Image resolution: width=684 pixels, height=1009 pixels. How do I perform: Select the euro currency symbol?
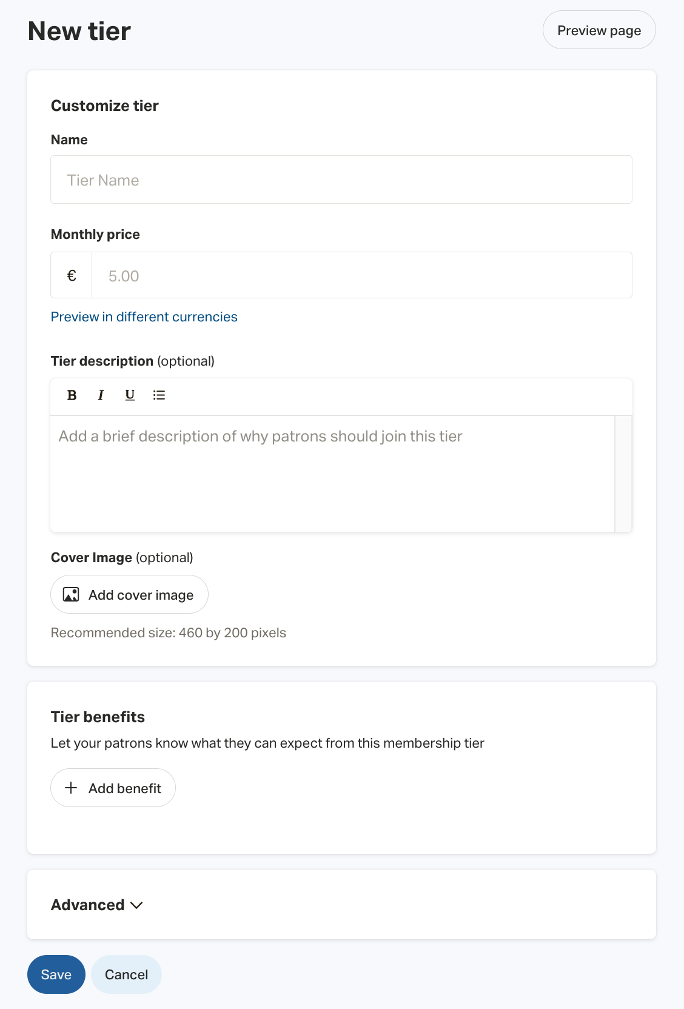click(71, 275)
